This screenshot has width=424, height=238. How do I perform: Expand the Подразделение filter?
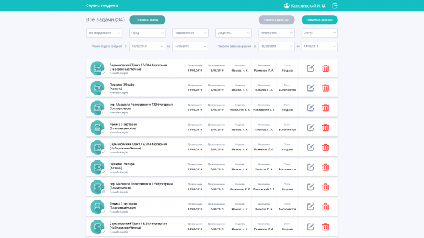click(190, 33)
